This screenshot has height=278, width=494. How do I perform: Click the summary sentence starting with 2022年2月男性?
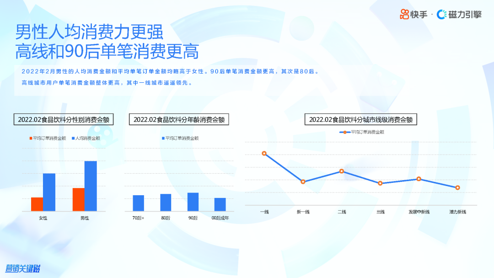[x=171, y=71]
